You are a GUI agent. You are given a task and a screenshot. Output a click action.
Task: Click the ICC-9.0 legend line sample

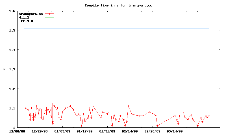(49, 21)
